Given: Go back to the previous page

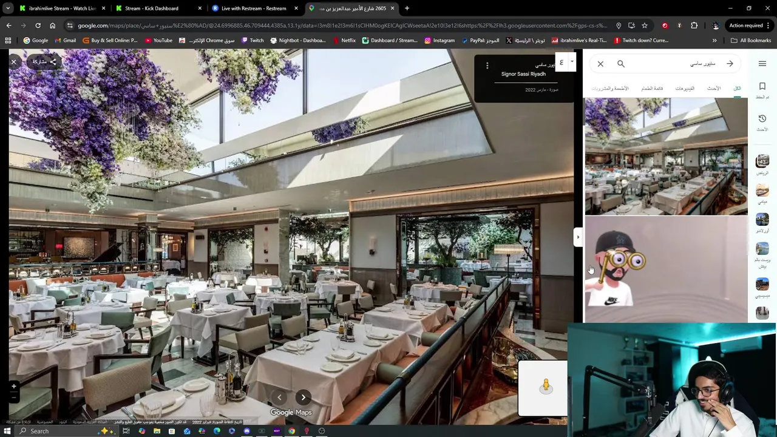Looking at the screenshot, I should pos(8,25).
